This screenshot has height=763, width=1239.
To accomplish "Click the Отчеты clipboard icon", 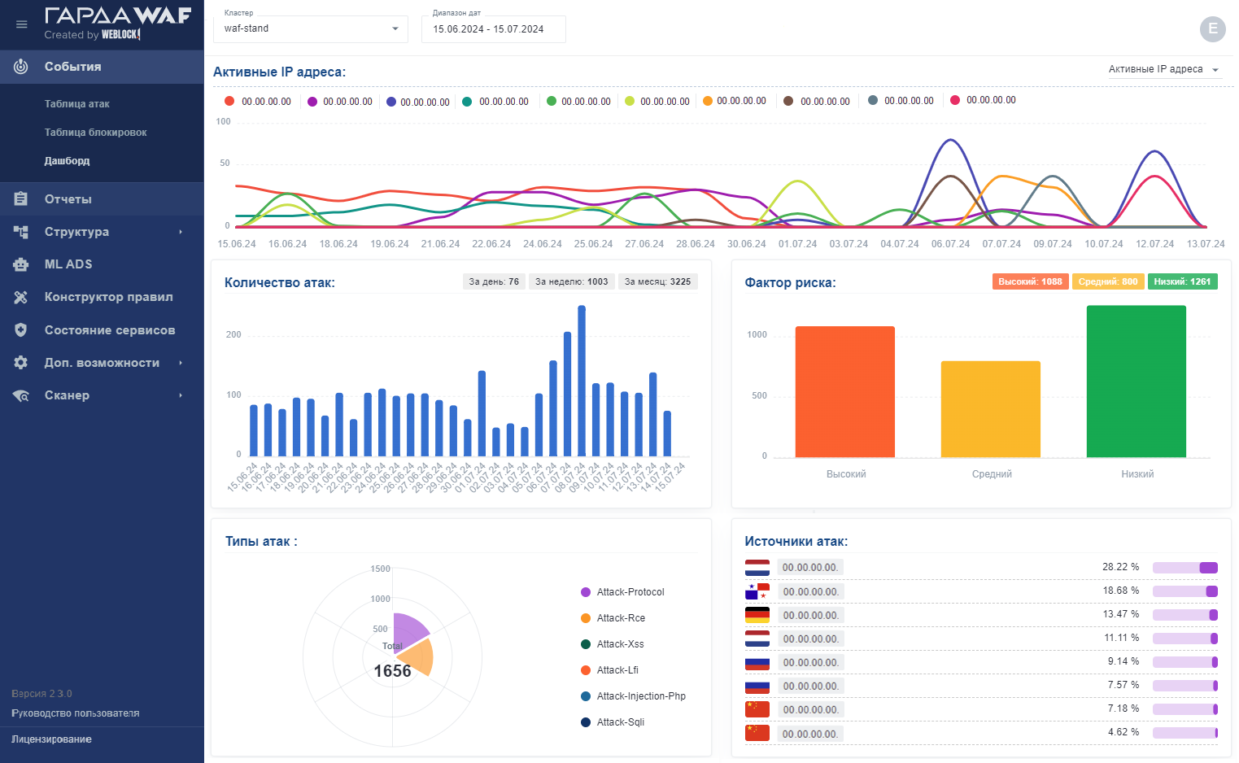I will [21, 198].
